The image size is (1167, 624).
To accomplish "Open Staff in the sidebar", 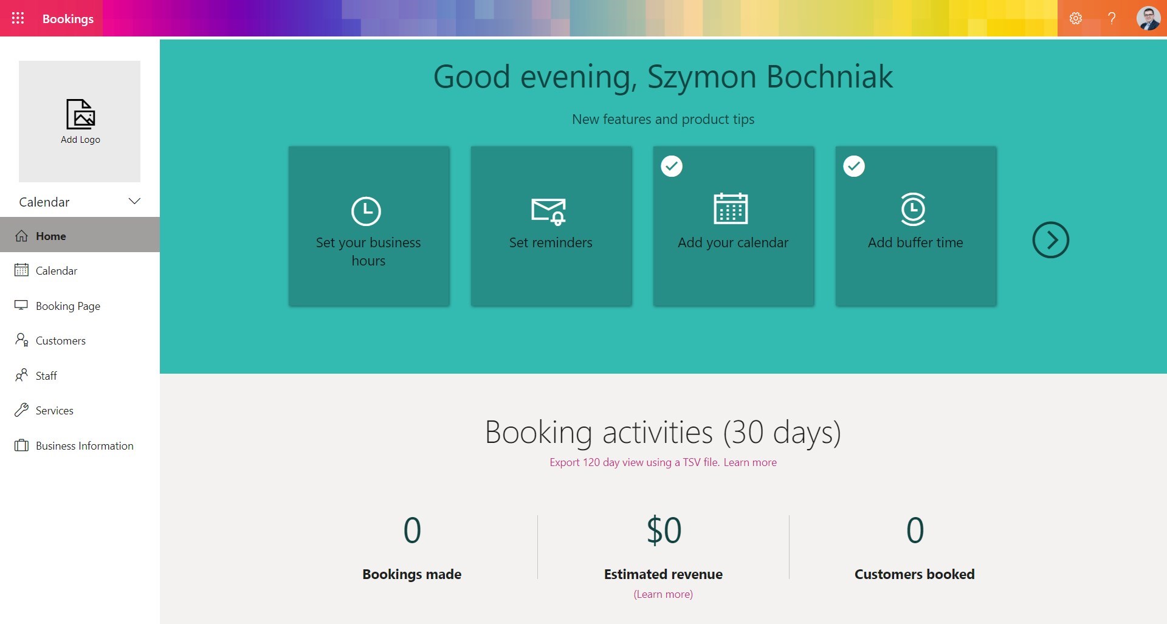I will (x=80, y=375).
